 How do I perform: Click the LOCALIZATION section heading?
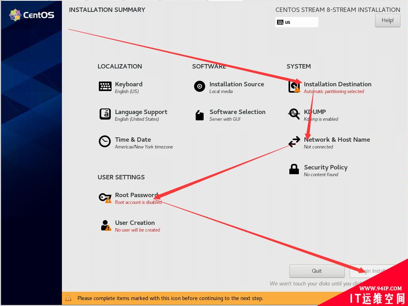(120, 67)
